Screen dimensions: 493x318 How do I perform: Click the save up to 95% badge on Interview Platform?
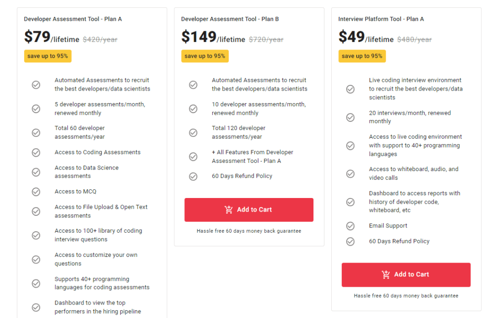(362, 56)
